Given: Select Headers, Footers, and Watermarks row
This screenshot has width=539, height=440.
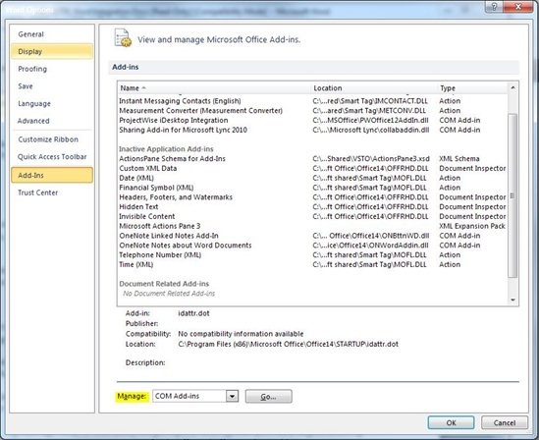Looking at the screenshot, I should [312, 197].
